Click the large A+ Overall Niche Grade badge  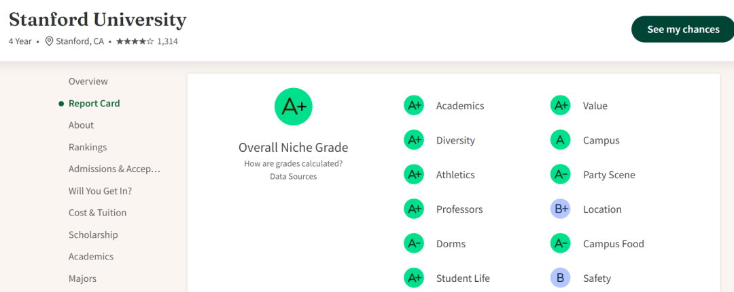pyautogui.click(x=294, y=106)
